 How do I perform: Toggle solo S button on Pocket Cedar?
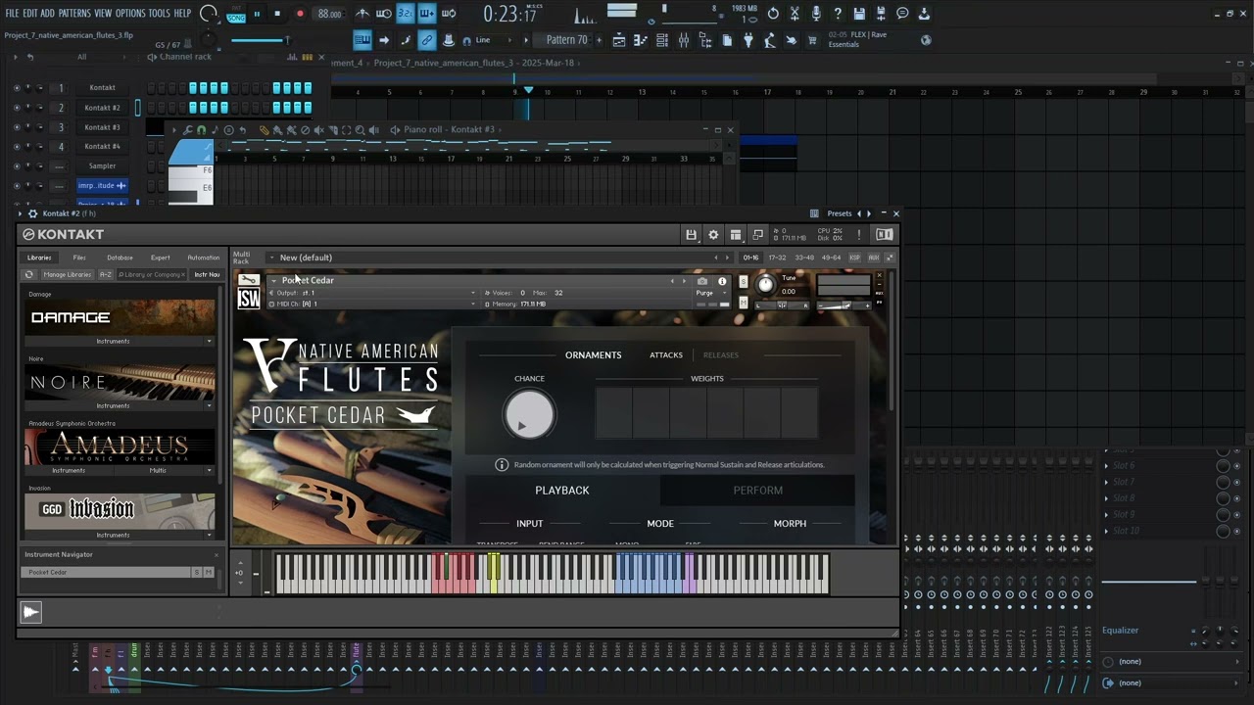click(x=743, y=281)
